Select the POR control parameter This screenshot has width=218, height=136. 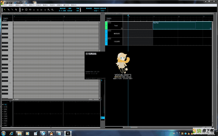(5, 121)
